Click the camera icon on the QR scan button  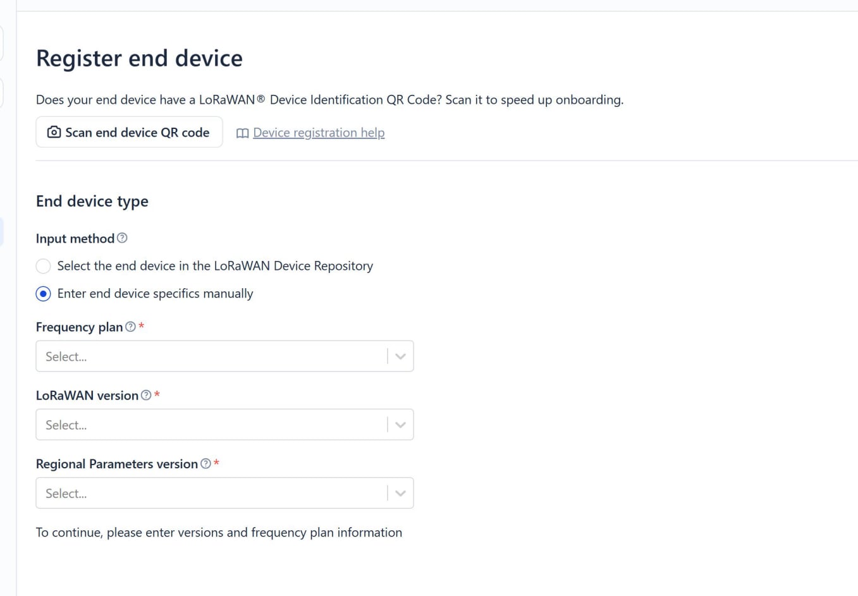tap(53, 132)
